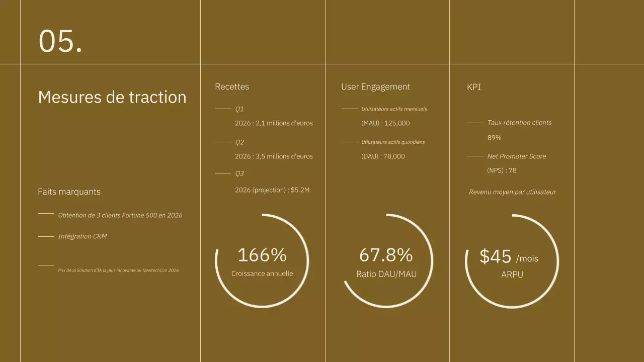Select the "Croissance annuelle" label

(262, 273)
